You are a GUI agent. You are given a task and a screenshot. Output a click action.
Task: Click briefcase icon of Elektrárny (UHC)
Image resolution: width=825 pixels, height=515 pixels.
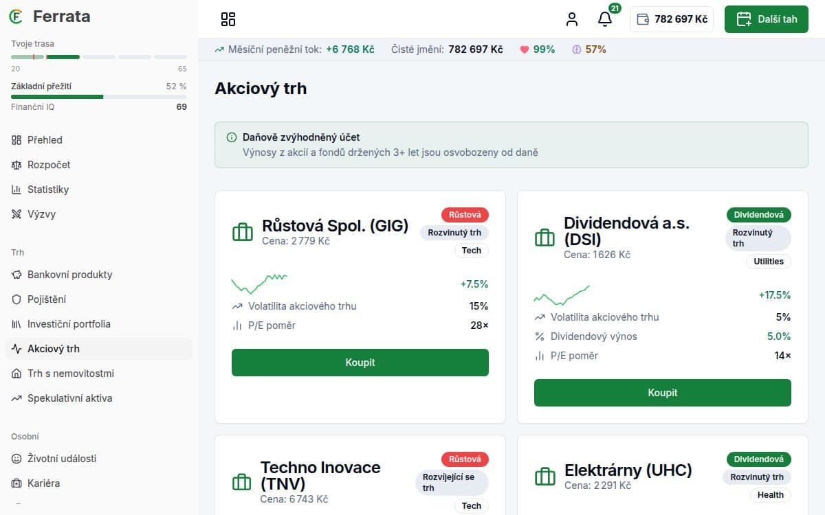pyautogui.click(x=544, y=477)
